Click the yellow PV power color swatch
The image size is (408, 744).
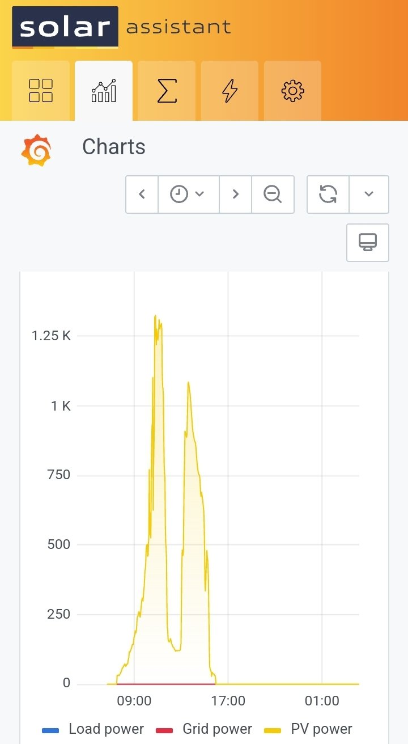pos(273,730)
